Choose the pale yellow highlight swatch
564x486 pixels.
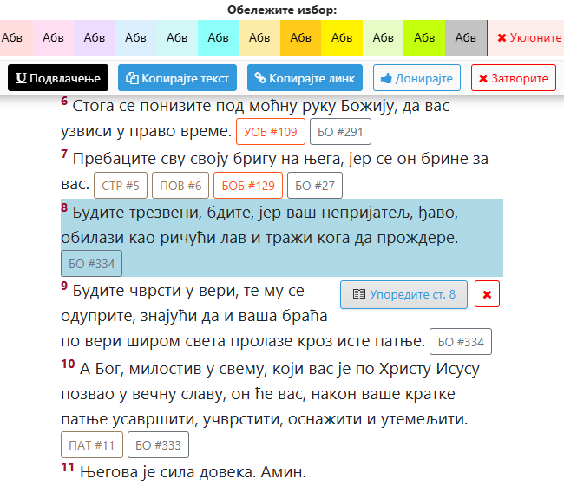pos(259,38)
